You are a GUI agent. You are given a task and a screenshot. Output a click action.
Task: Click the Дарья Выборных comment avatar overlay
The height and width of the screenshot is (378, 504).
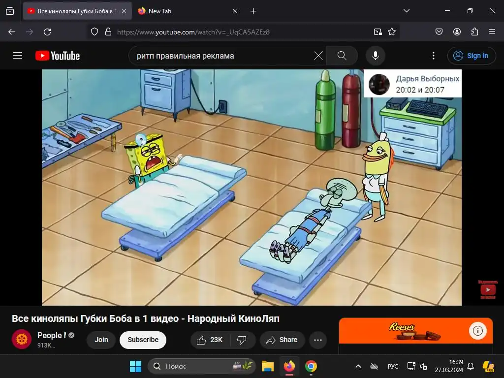[x=379, y=84]
